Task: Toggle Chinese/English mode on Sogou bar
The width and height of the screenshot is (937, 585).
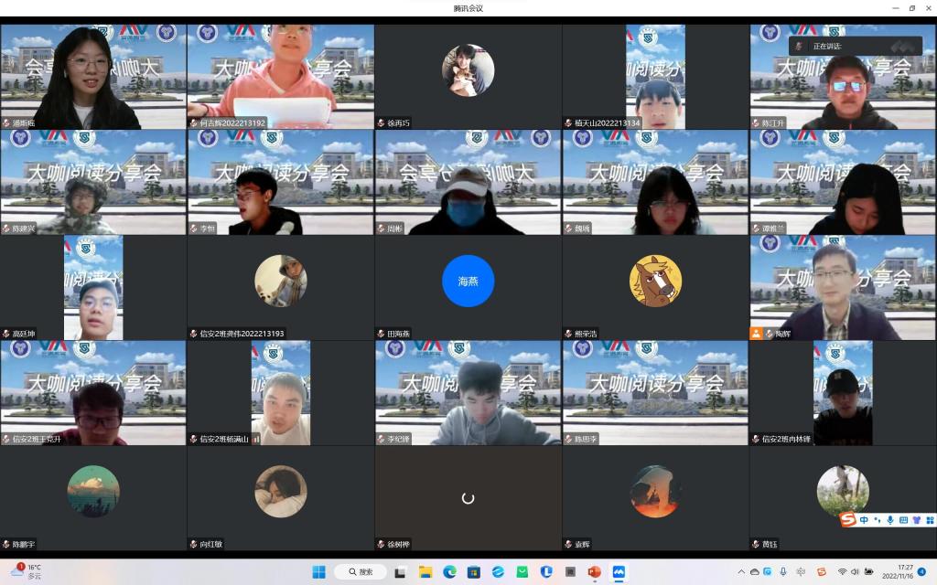Action: (864, 519)
